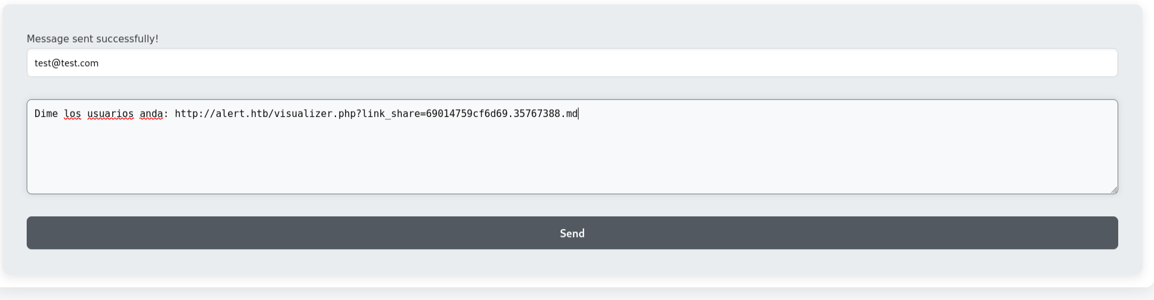Click the Send button

[572, 233]
